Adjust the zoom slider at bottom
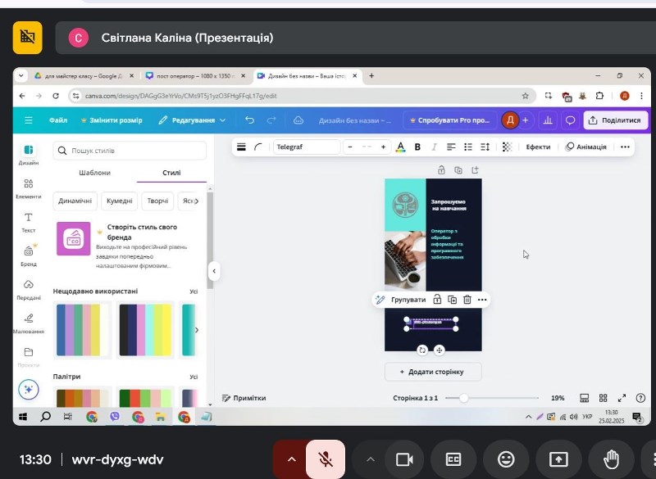Viewport: 656px width, 479px height. (463, 398)
